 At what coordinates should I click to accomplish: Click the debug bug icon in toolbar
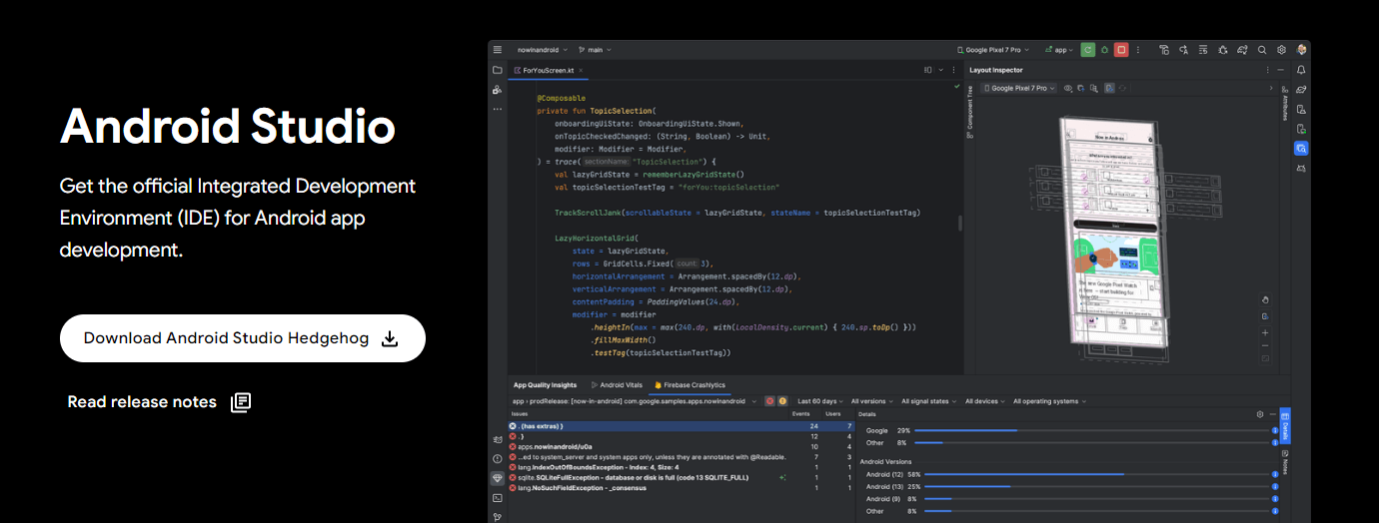[x=1104, y=49]
